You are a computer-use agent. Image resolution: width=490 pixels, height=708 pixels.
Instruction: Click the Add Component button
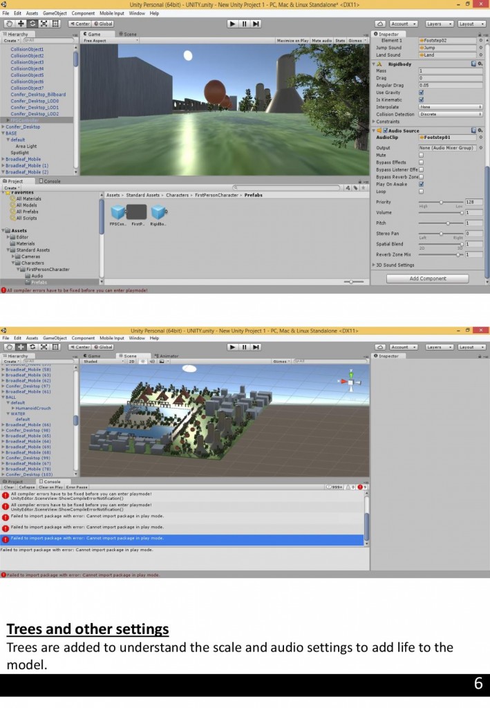(428, 279)
